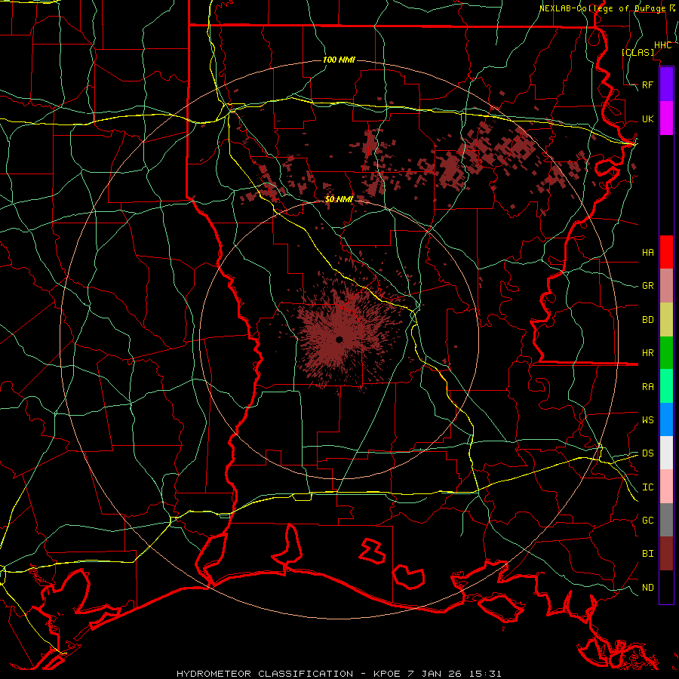Select the GC gray legend swatch
This screenshot has width=679, height=679.
tap(666, 520)
